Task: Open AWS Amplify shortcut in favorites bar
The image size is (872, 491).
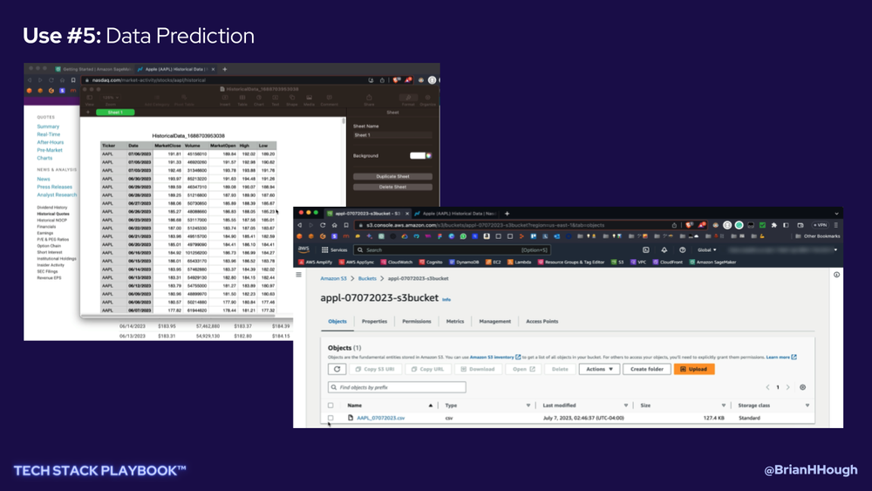Action: tap(316, 262)
